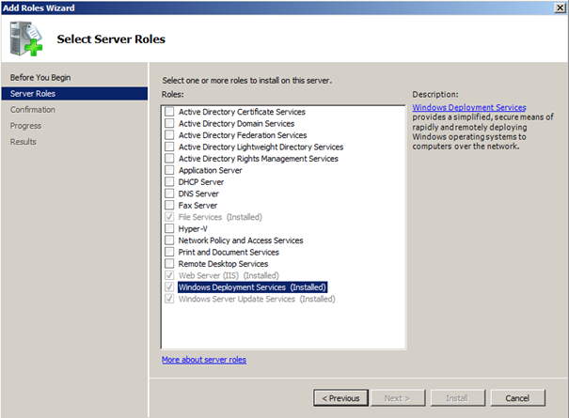Open the Confirmation step
The image size is (569, 418).
click(33, 110)
